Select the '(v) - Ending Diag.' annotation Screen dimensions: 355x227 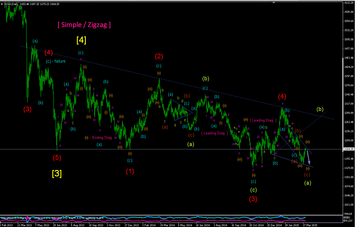(x=99, y=137)
